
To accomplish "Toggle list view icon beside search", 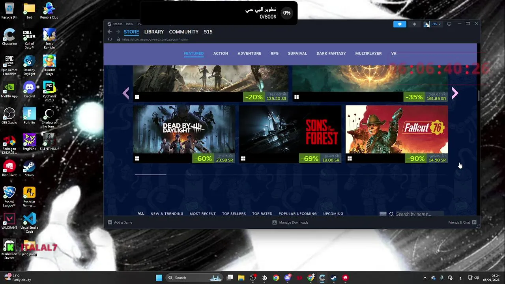I will coord(383,214).
